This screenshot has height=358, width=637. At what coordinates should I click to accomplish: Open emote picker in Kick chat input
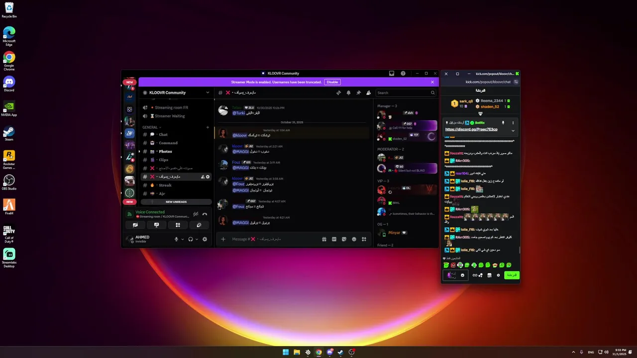(462, 275)
